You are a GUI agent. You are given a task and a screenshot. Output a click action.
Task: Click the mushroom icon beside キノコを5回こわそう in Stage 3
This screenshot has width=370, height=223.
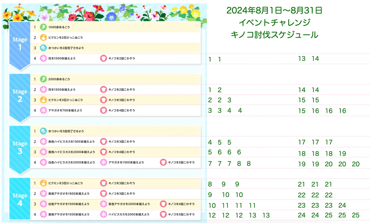pyautogui.click(x=163, y=162)
